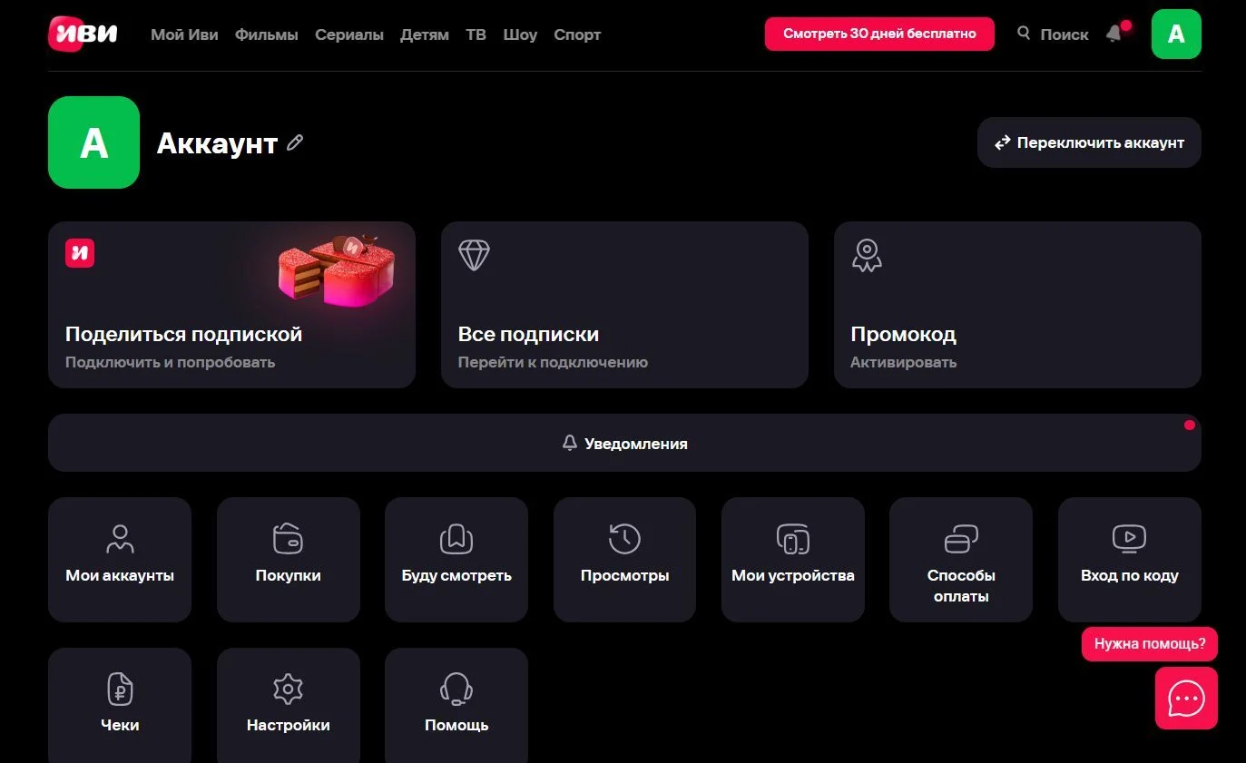Open Помощь headset tile
Viewport: 1246px width, 763px height.
click(456, 705)
